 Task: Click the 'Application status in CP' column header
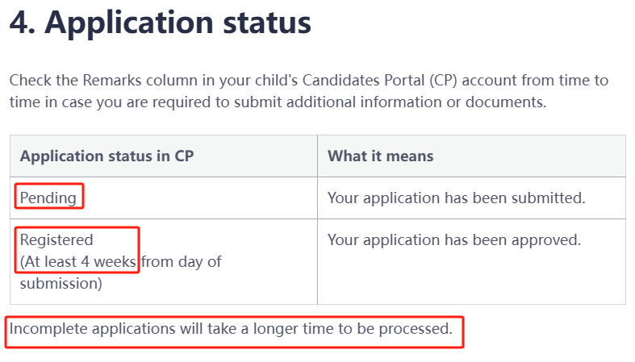click(107, 156)
